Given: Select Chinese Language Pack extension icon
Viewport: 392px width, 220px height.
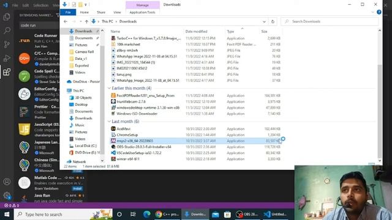Looking at the screenshot, I should click(x=24, y=164).
